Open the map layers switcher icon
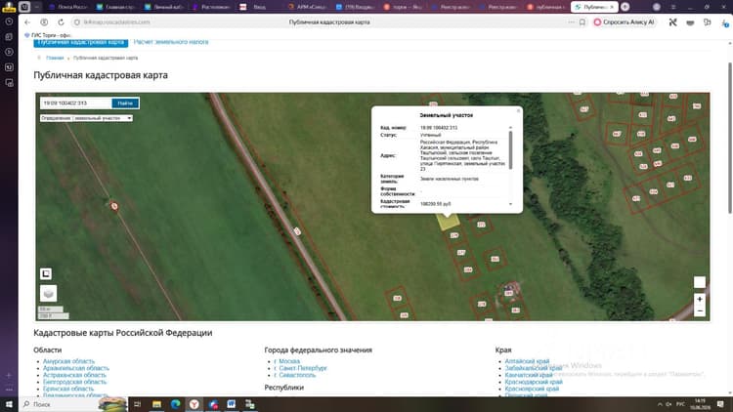Viewport: 733px width, 412px height. 48,293
